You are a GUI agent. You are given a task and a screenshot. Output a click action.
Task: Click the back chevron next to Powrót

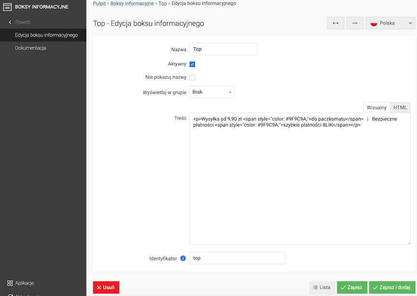[10, 22]
